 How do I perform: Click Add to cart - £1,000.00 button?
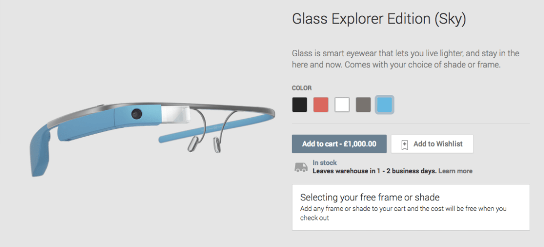click(x=339, y=144)
